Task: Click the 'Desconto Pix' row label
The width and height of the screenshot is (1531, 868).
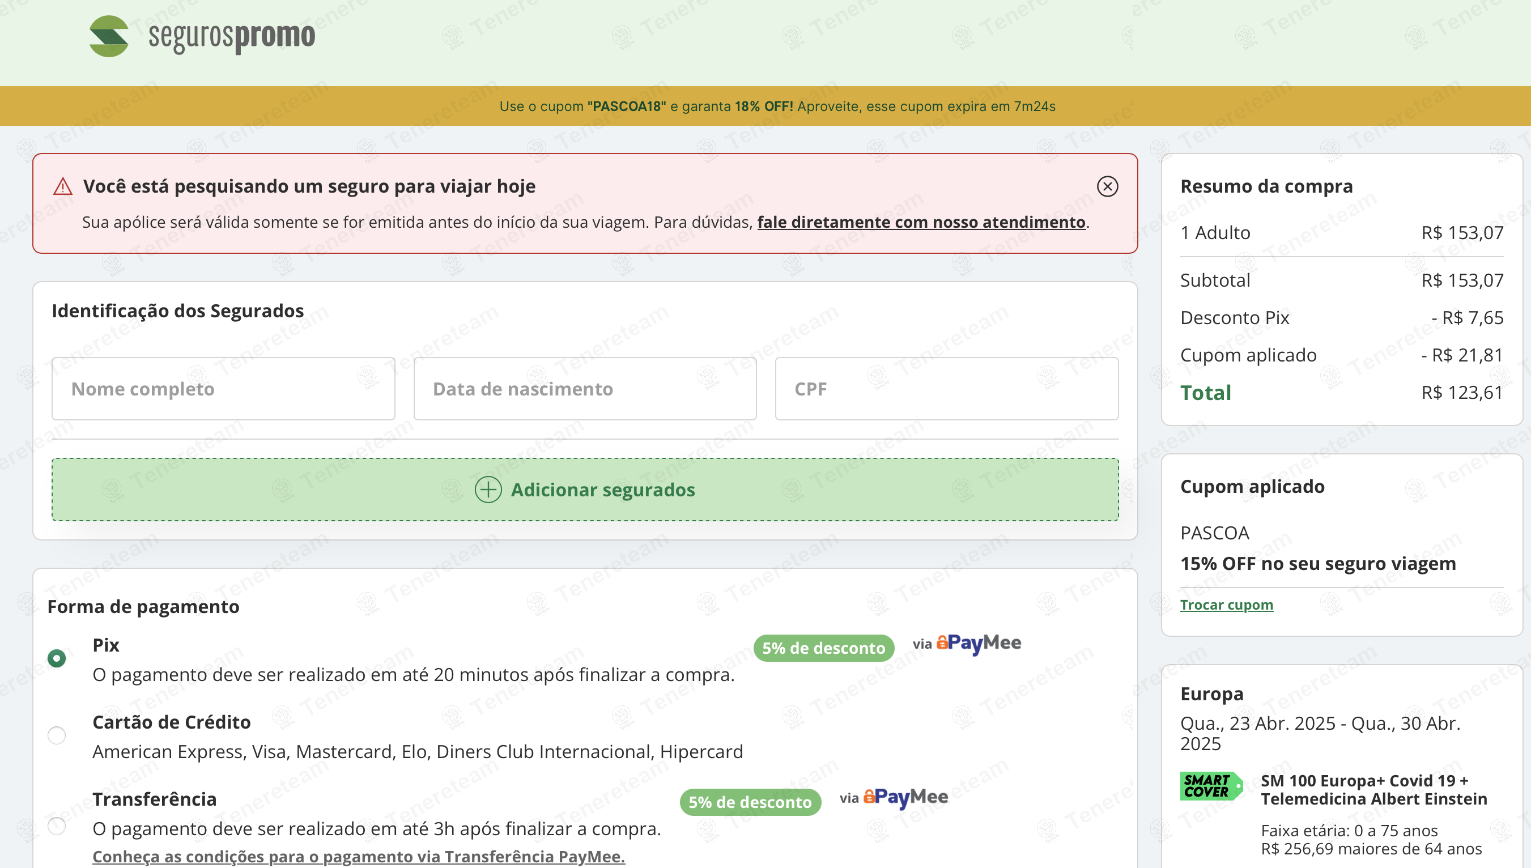Action: [x=1234, y=318]
